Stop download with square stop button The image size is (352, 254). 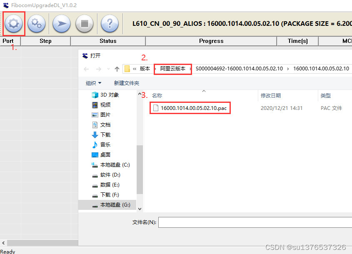[85, 23]
